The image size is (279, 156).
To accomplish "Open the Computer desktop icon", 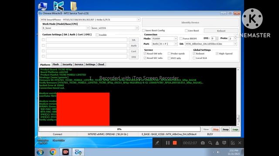I will click(x=43, y=6).
